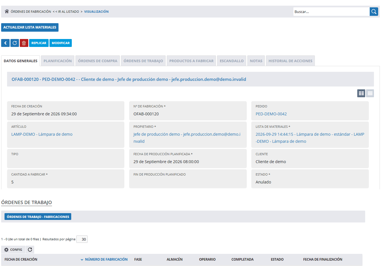Viewport: 381px width, 266px height.
Task: Switch to grid layout view icon
Action: (x=361, y=93)
